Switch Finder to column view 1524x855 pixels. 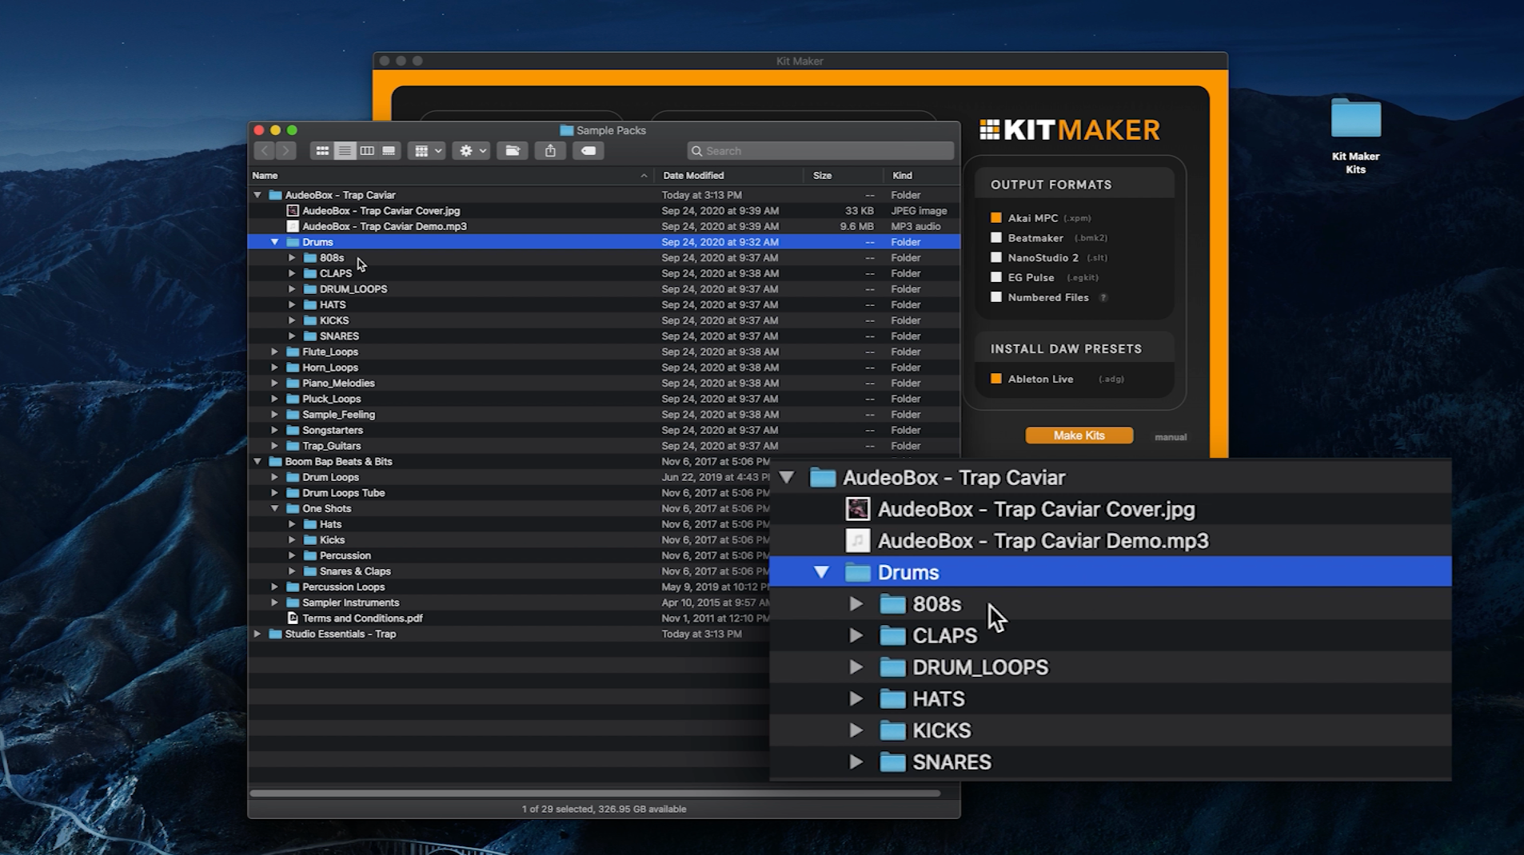(x=367, y=151)
